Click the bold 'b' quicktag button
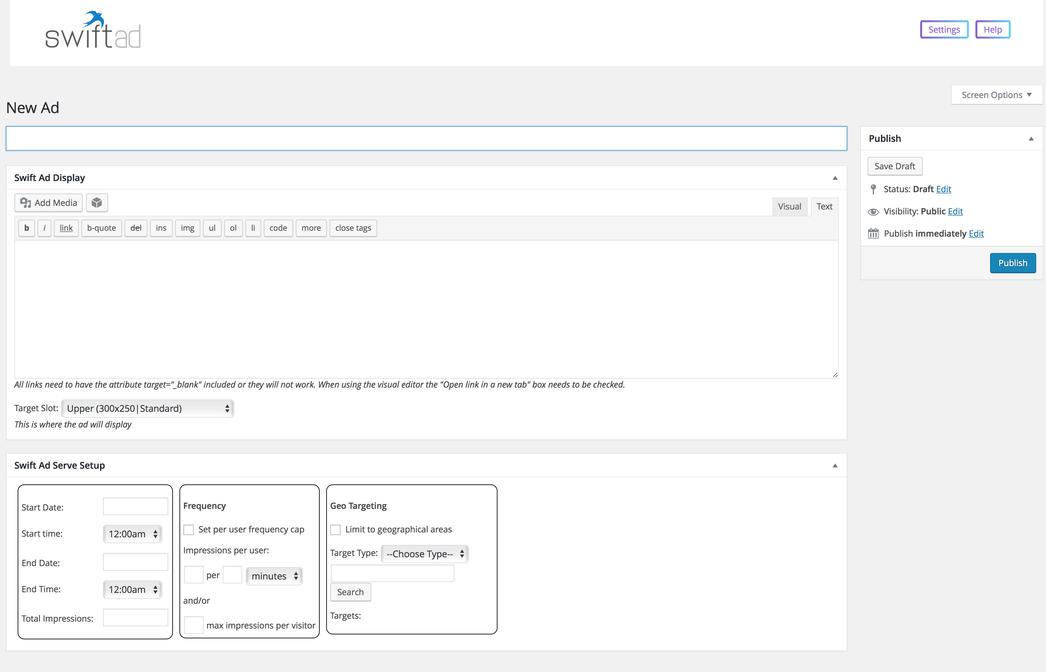The height and width of the screenshot is (672, 1046). point(26,228)
